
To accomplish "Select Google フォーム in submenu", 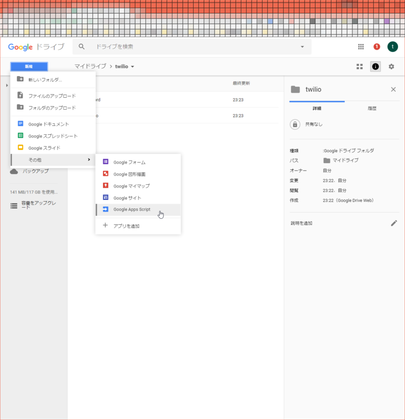I will pyautogui.click(x=138, y=162).
